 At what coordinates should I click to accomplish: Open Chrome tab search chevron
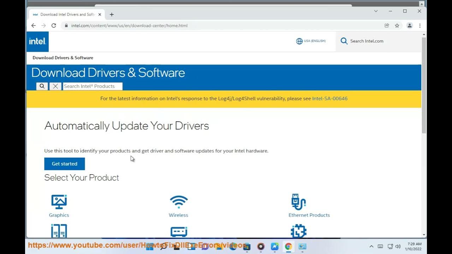tap(376, 11)
